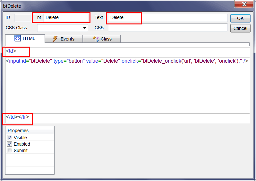Click the Submit property label
Screen dimensions: 256x181
coord(21,150)
